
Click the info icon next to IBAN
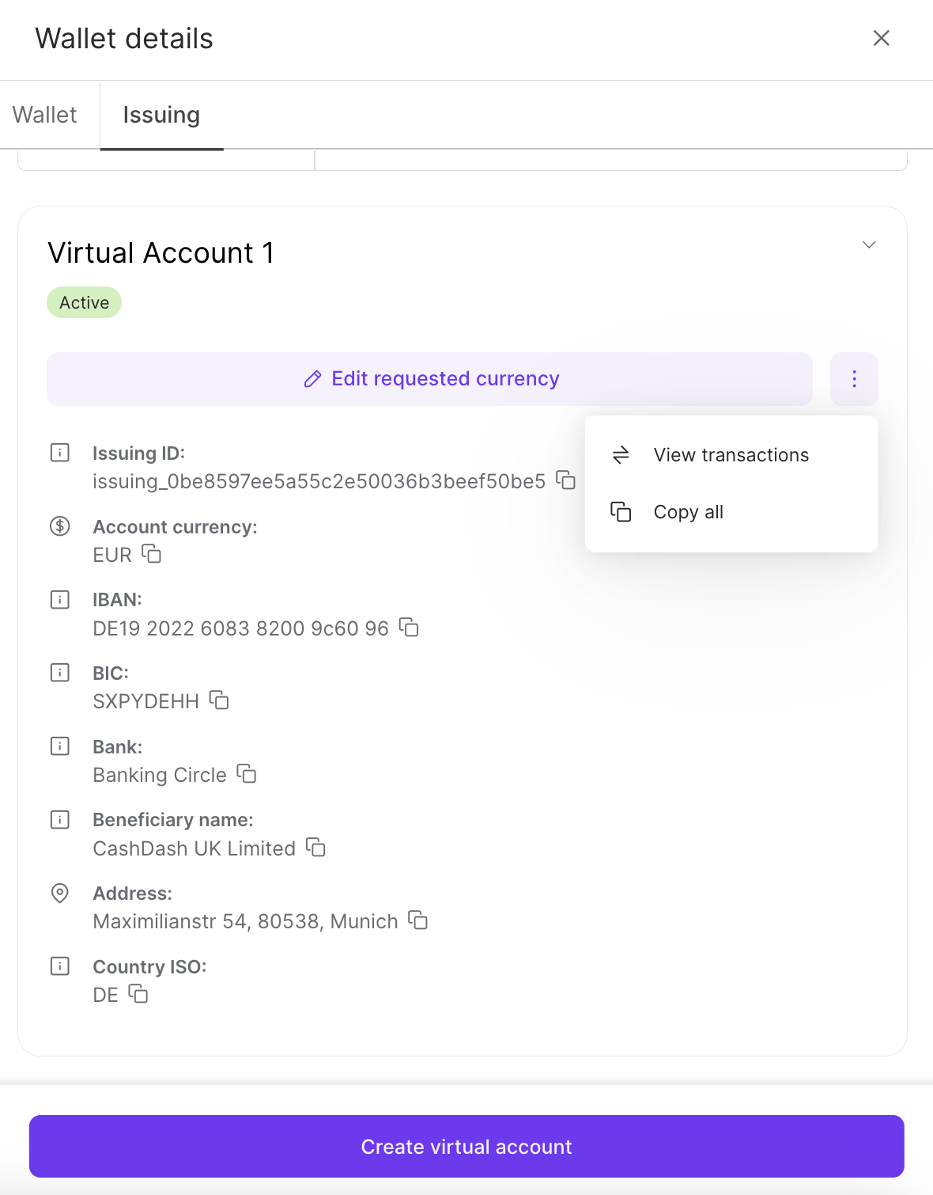tap(59, 599)
